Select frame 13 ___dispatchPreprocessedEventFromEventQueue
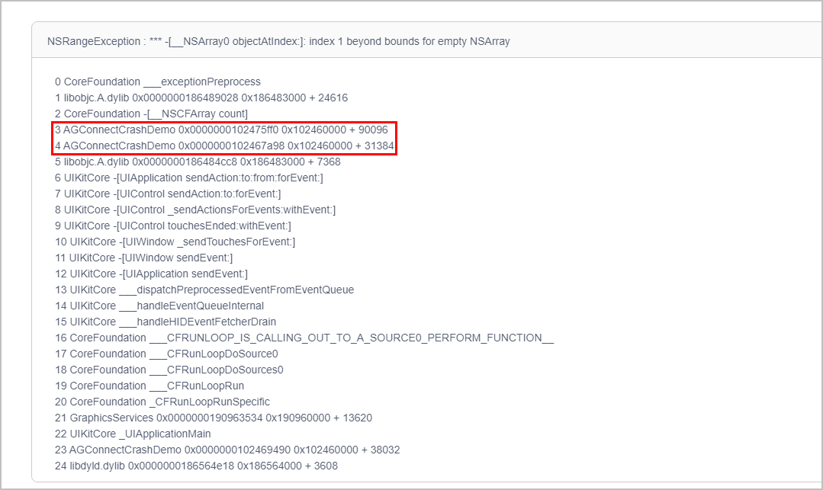 [204, 290]
